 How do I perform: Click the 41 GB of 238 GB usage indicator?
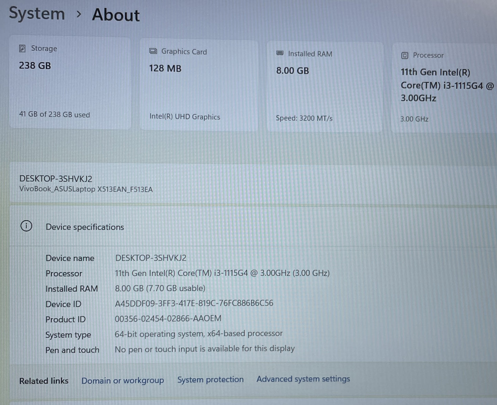pos(54,114)
